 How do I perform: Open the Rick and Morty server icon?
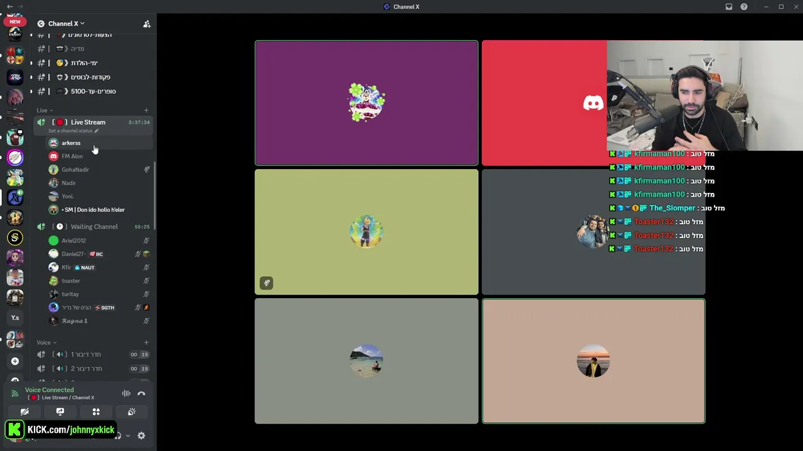pyautogui.click(x=15, y=177)
